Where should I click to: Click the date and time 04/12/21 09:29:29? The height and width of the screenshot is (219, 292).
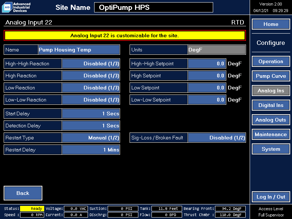[270, 11]
